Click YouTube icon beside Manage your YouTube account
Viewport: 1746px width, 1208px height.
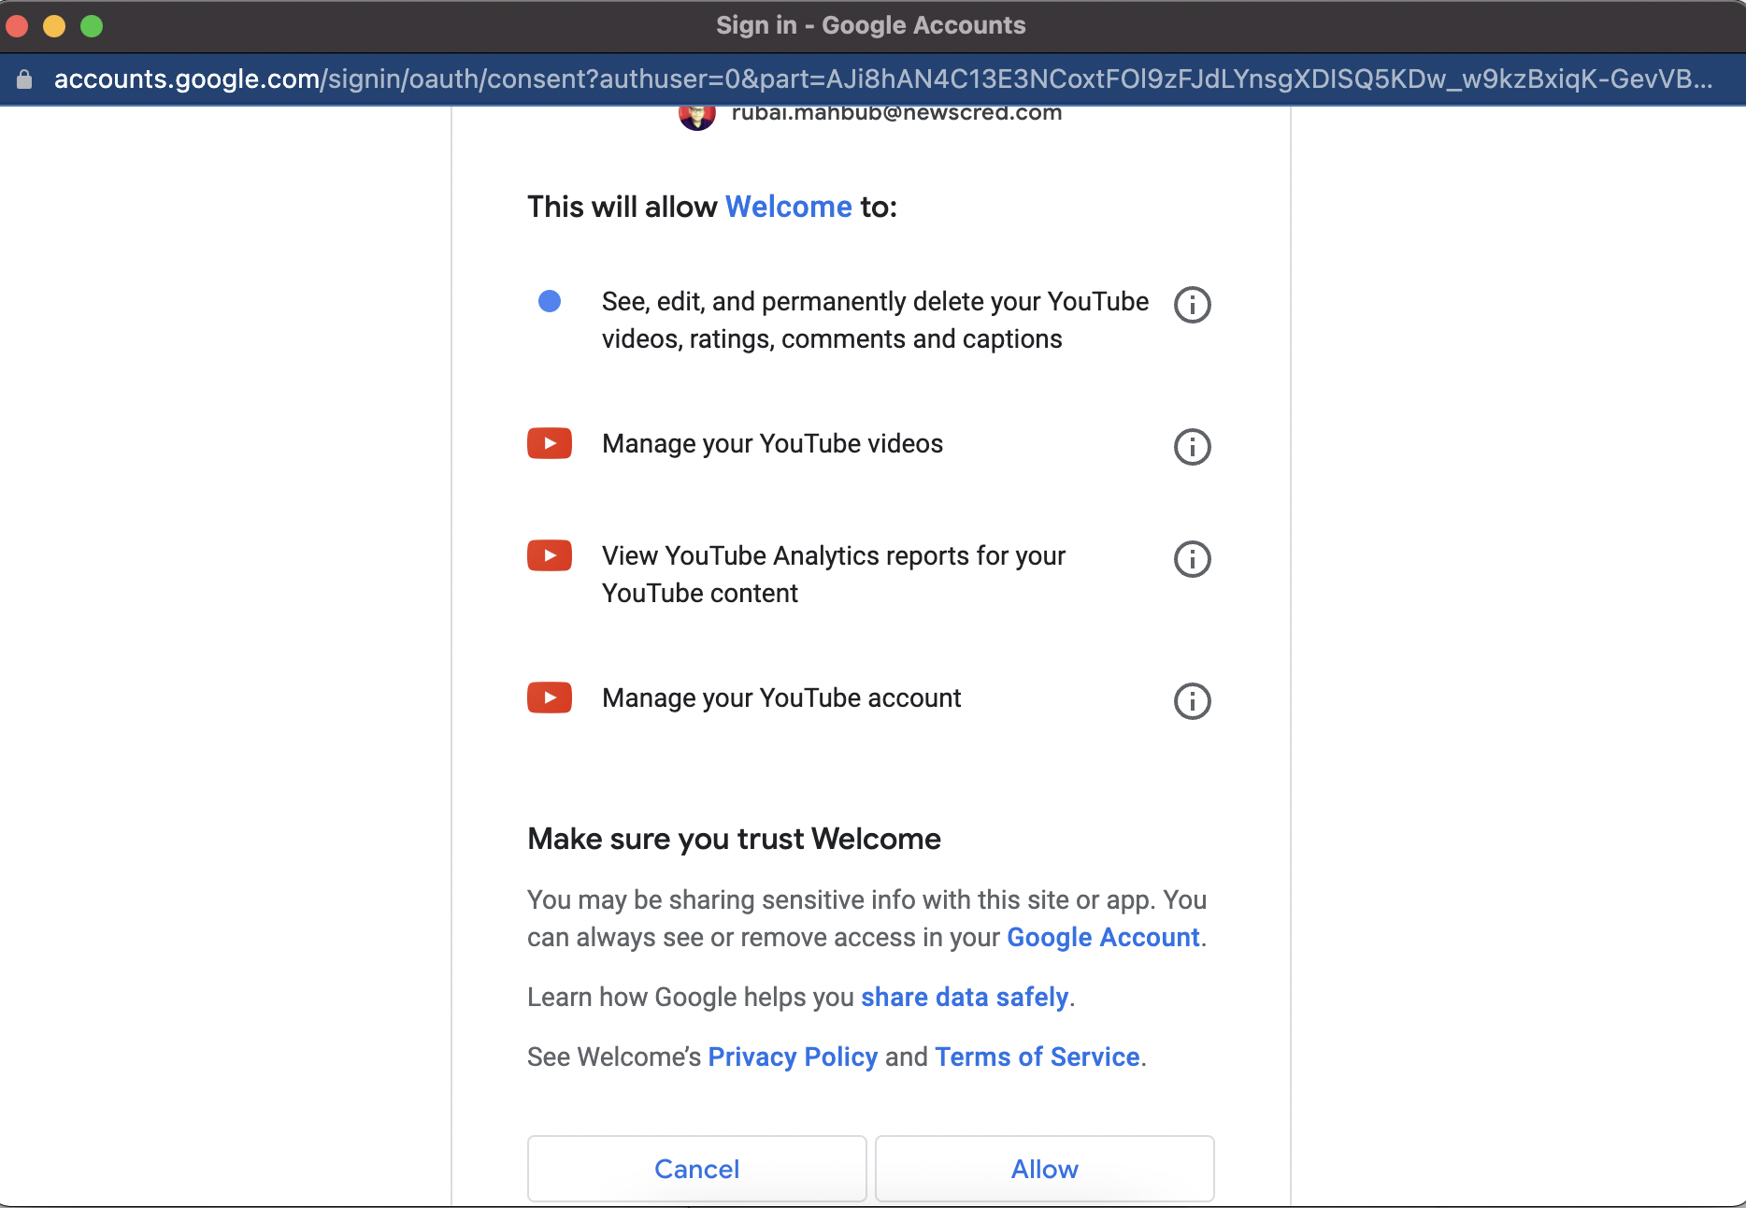pyautogui.click(x=550, y=697)
